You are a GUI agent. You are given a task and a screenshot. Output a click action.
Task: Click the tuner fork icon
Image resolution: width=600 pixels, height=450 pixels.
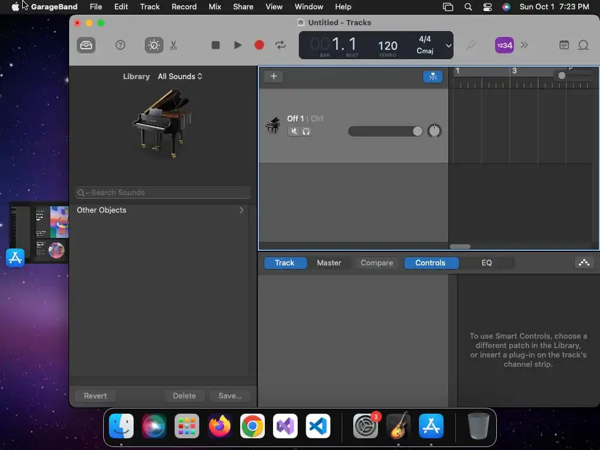471,45
